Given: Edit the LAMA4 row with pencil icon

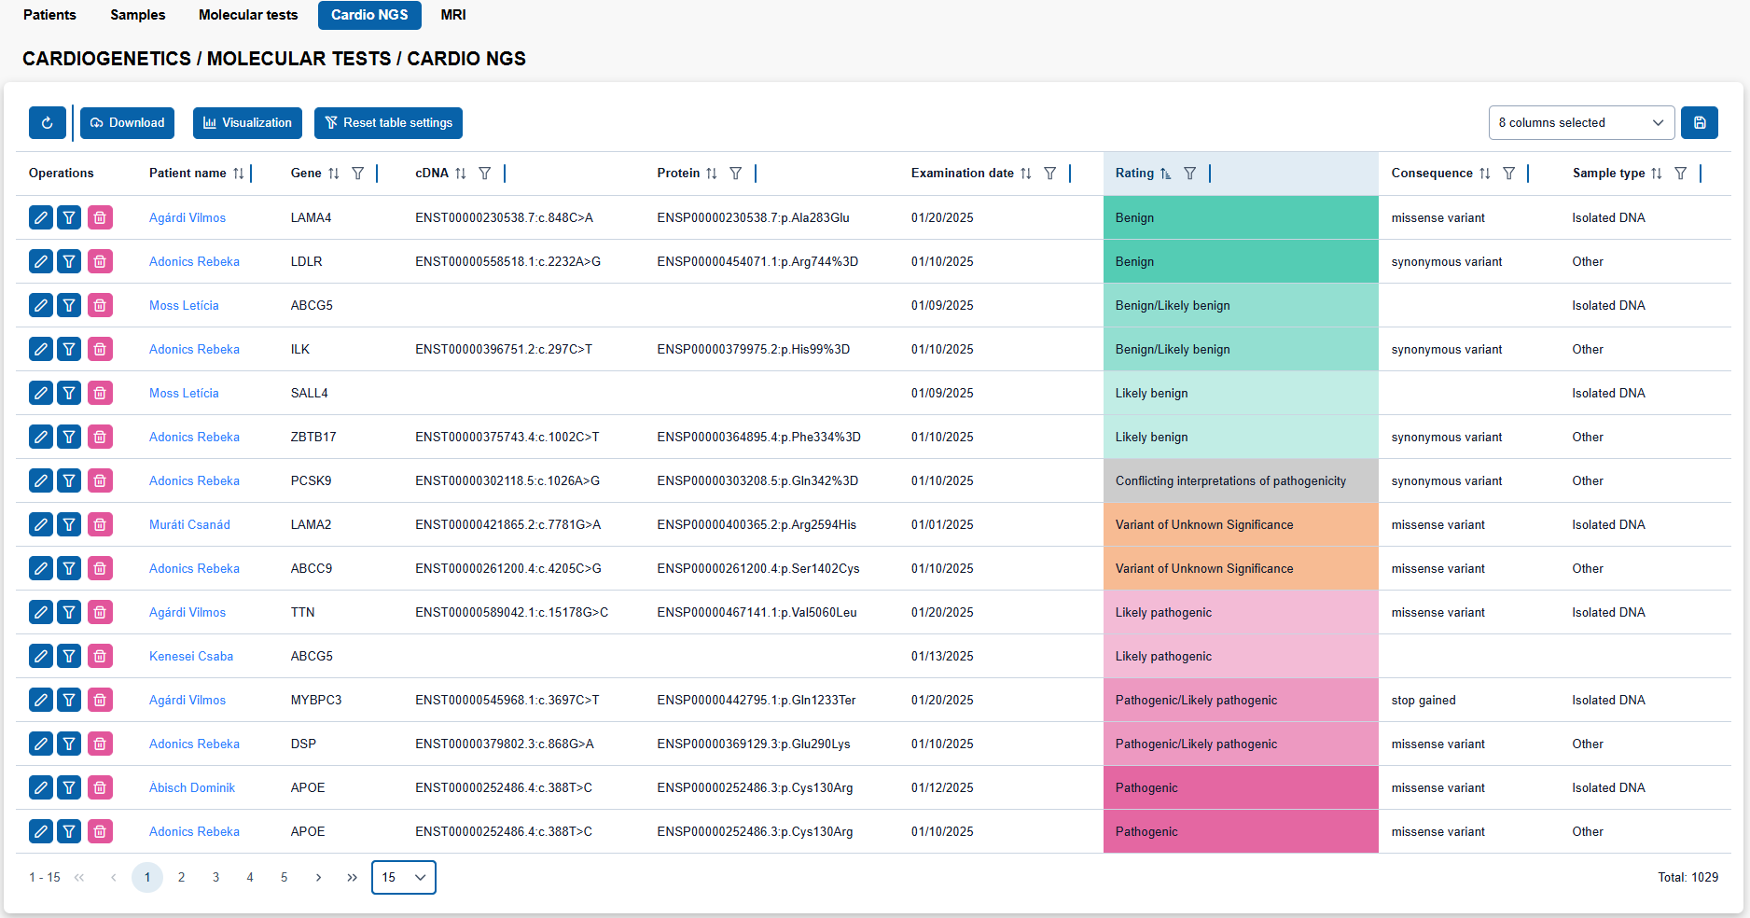Looking at the screenshot, I should click(41, 218).
